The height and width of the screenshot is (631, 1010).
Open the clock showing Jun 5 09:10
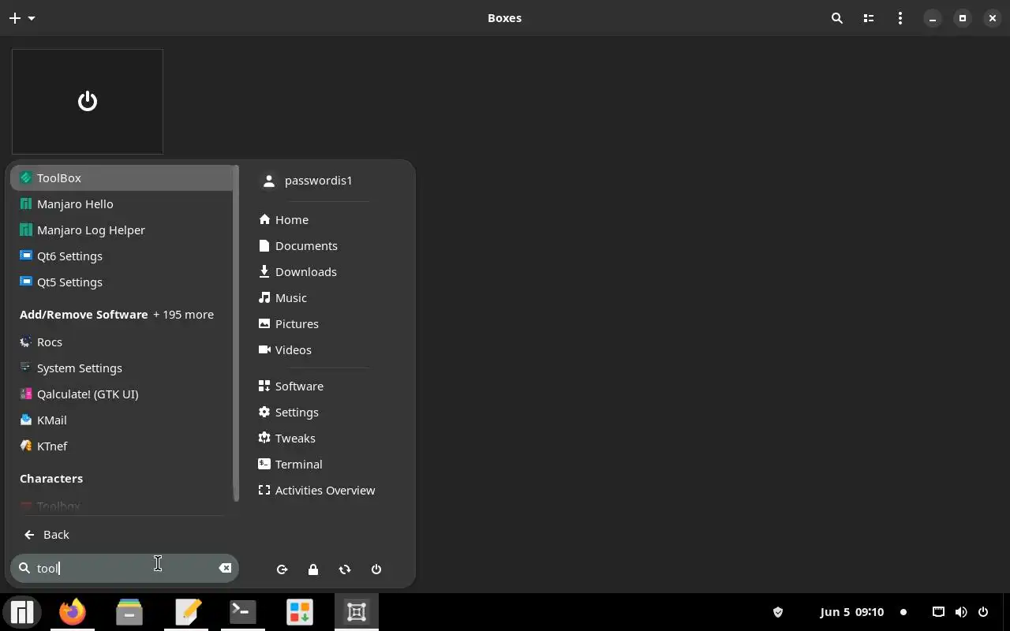pyautogui.click(x=852, y=612)
